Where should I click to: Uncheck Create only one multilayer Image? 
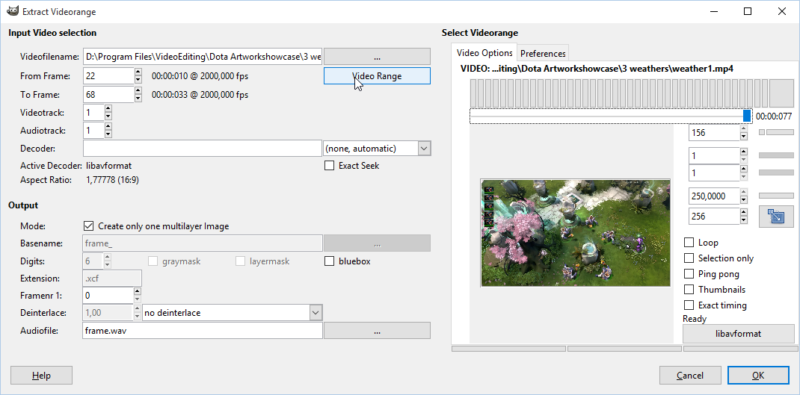click(88, 226)
